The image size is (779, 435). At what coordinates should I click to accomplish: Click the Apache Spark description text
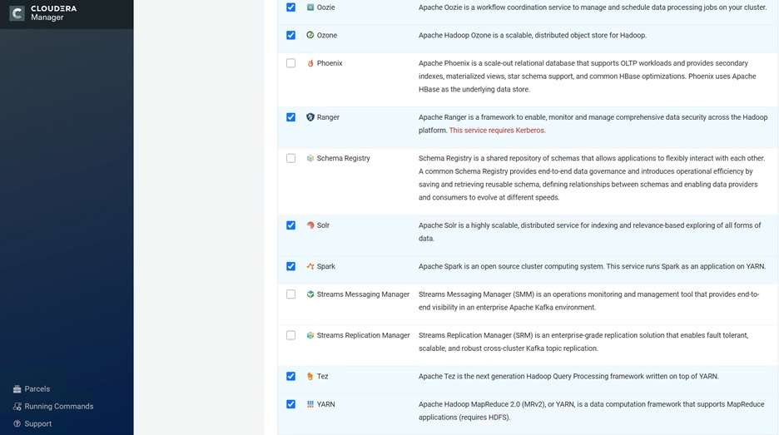(x=592, y=266)
